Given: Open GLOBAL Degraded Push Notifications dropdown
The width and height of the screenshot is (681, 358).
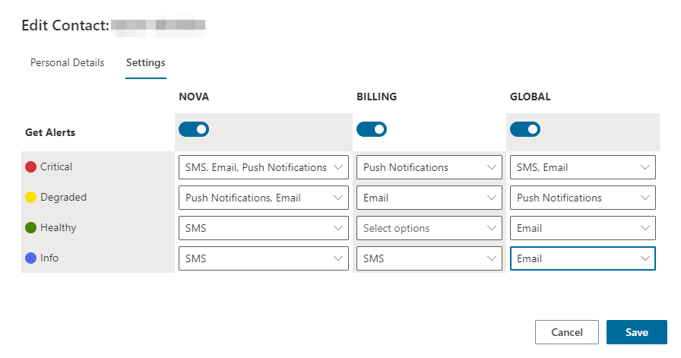Looking at the screenshot, I should 582,198.
